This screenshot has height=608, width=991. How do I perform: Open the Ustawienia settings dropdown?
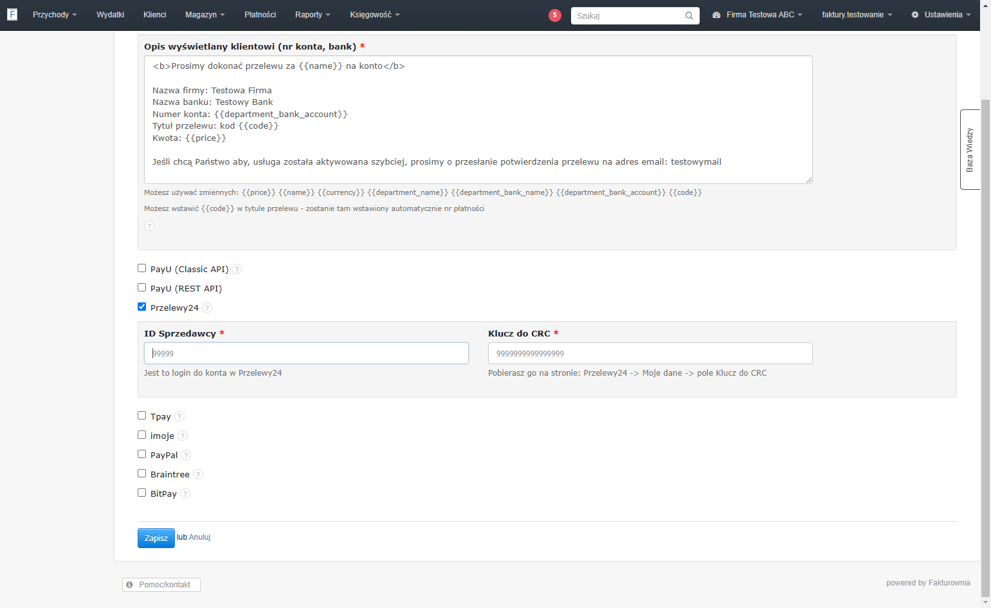(941, 15)
